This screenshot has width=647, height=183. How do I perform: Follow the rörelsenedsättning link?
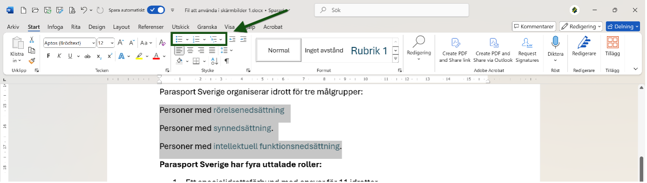[249, 110]
